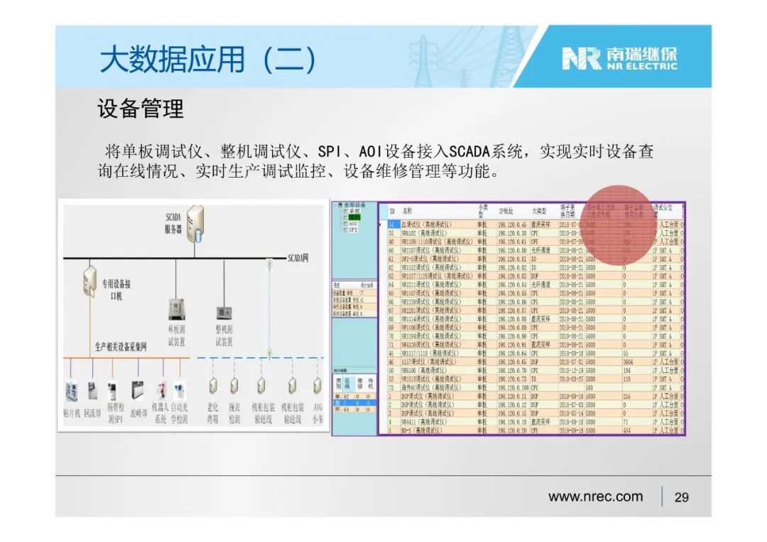Image resolution: width=767 pixels, height=542 pixels.
Task: Open the 单板测试装置 device icon
Action: click(176, 310)
